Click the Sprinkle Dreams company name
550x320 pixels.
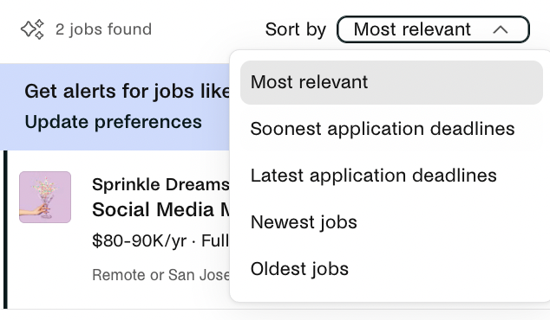160,184
